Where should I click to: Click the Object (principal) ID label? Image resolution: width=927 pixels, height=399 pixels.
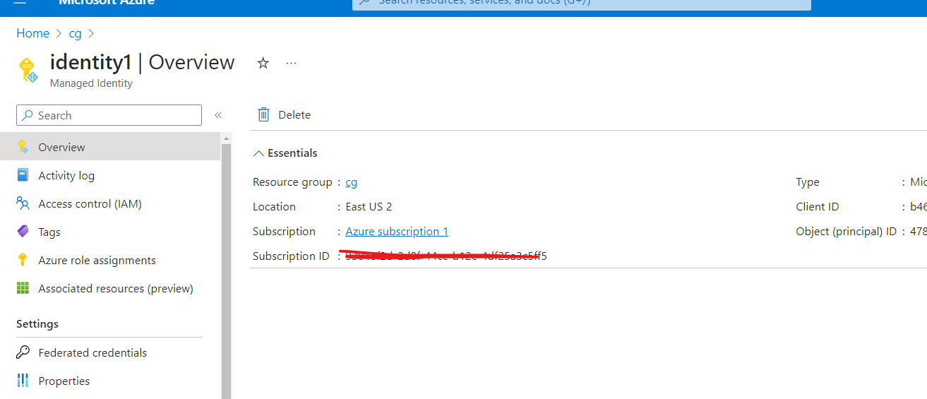[x=846, y=232]
